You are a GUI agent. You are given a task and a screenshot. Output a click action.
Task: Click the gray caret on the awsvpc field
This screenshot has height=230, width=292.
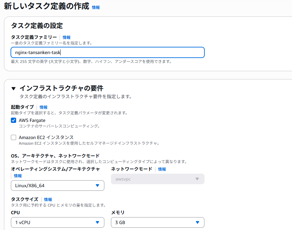point(197,179)
